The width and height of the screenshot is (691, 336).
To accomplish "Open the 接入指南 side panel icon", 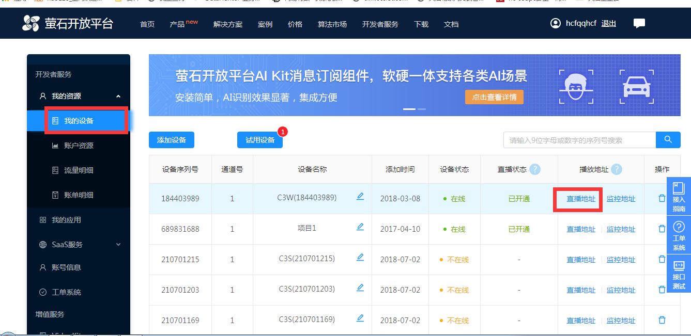I will point(679,198).
